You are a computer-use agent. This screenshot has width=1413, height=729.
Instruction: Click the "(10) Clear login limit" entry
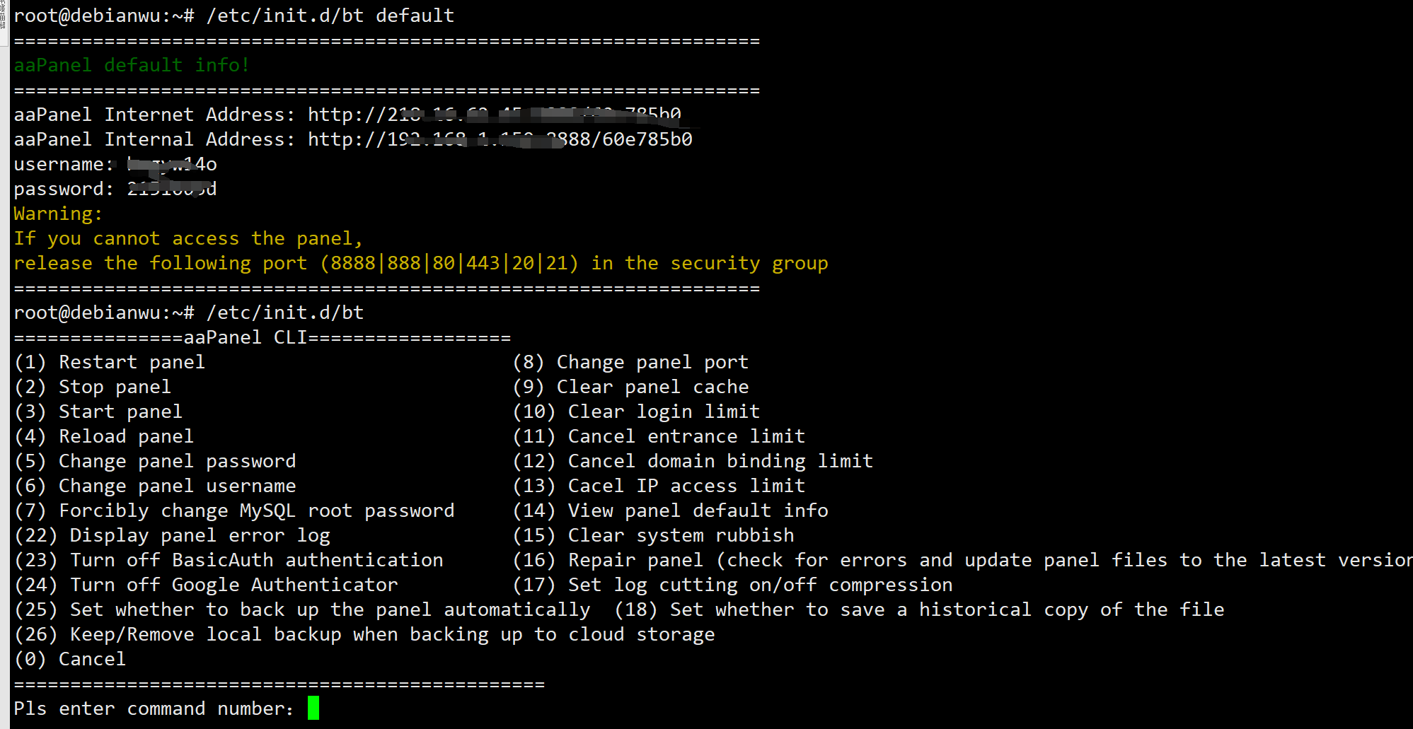tap(636, 412)
